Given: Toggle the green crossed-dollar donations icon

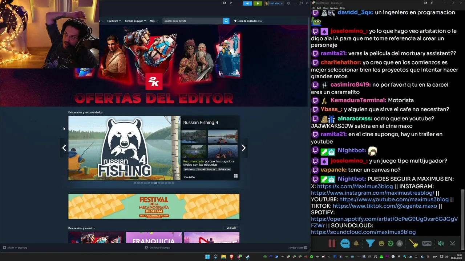Looking at the screenshot, I should (x=390, y=244).
